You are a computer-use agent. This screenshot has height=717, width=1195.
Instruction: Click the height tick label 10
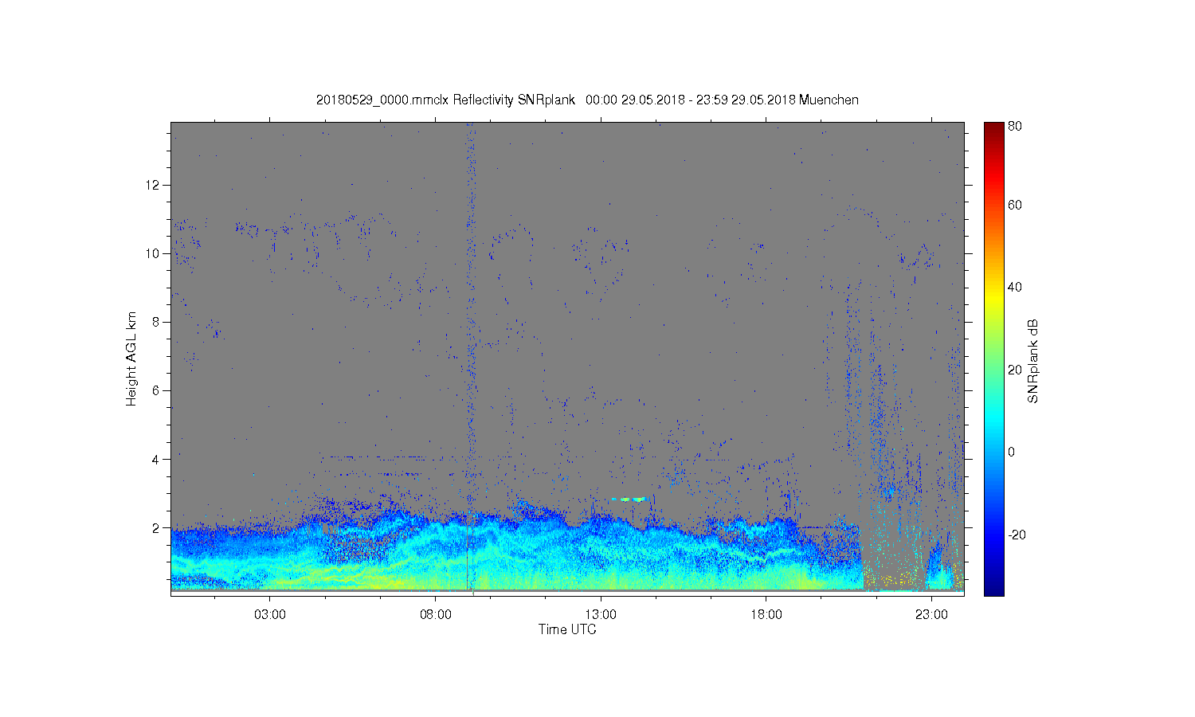[x=154, y=253]
